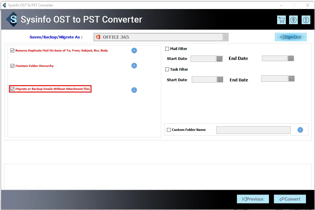Close the Sysinfo converter window

(x=307, y=5)
